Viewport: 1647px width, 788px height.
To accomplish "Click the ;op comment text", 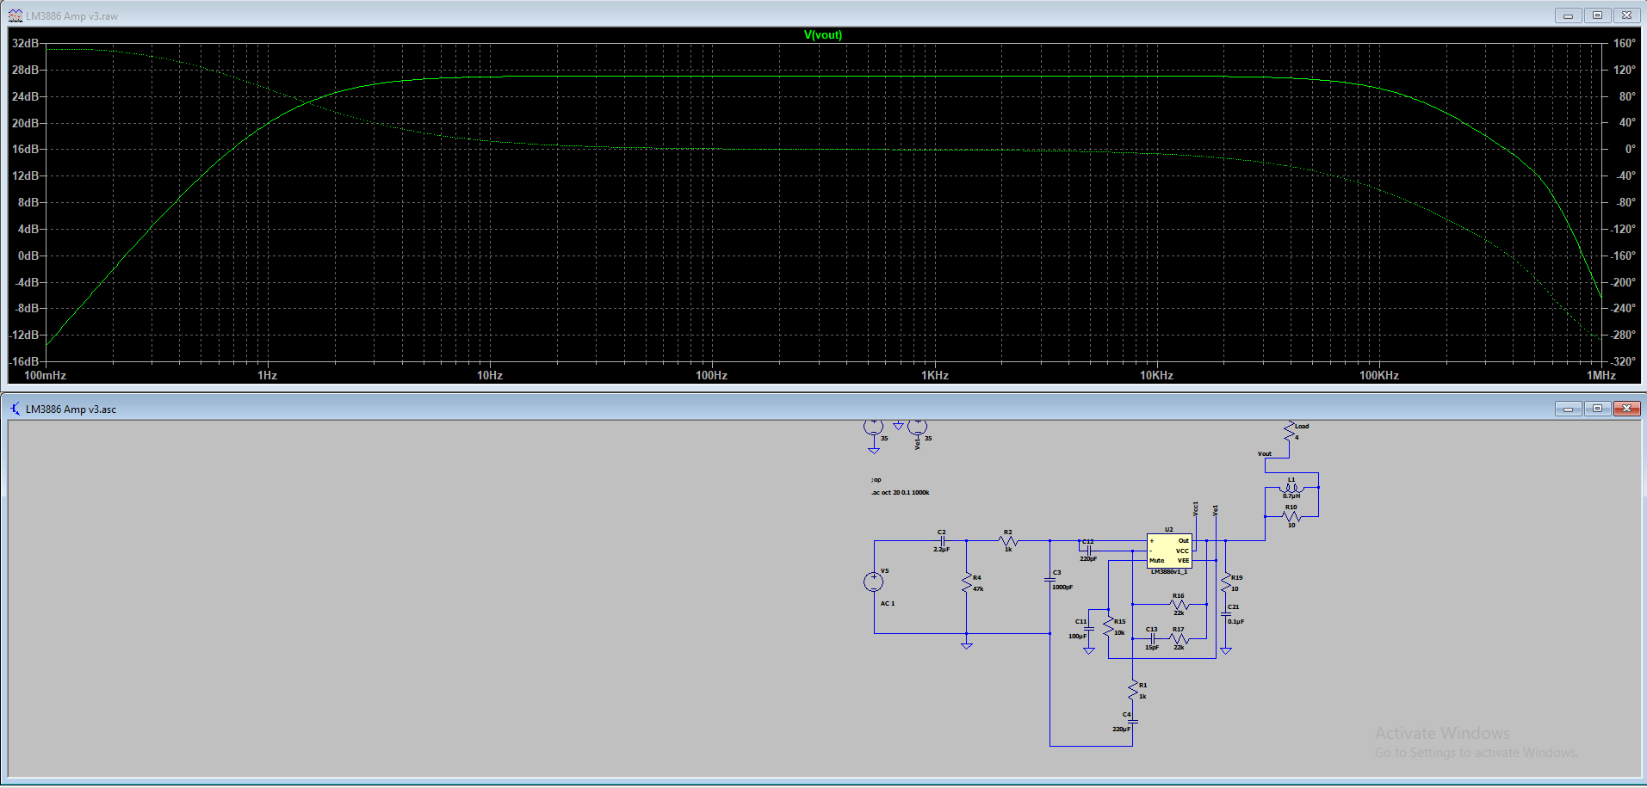I will (876, 480).
